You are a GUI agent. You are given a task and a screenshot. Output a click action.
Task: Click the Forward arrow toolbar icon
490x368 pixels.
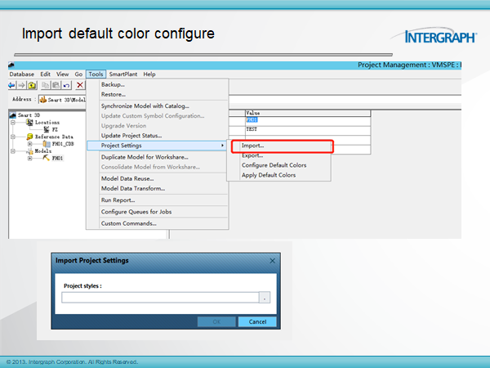(x=21, y=85)
